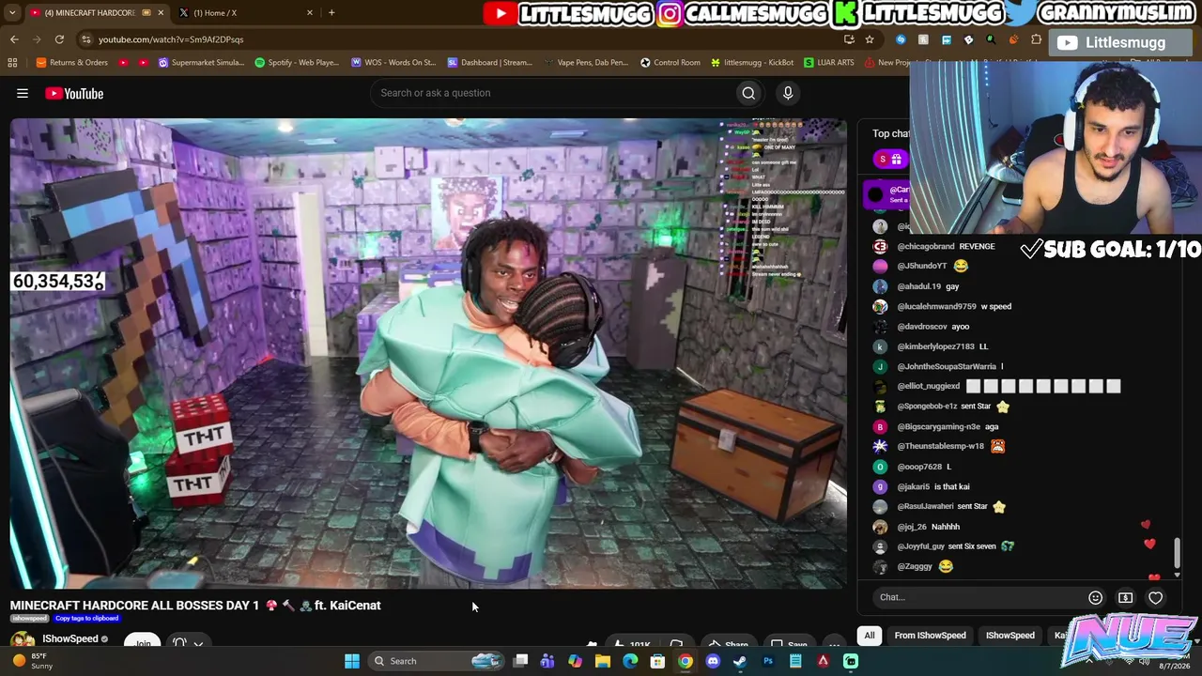Launch File Explorer from the taskbar
This screenshot has width=1202, height=676.
(x=603, y=661)
